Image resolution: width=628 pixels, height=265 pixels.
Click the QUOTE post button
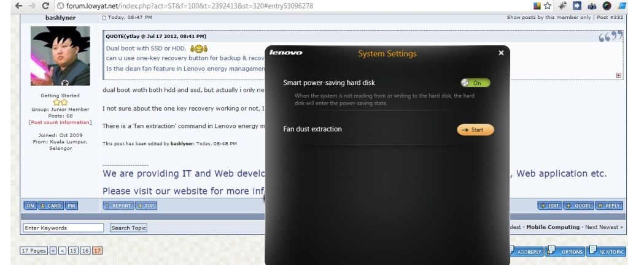tap(579, 206)
